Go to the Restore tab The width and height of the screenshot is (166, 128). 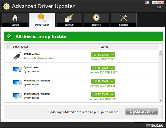point(97,20)
